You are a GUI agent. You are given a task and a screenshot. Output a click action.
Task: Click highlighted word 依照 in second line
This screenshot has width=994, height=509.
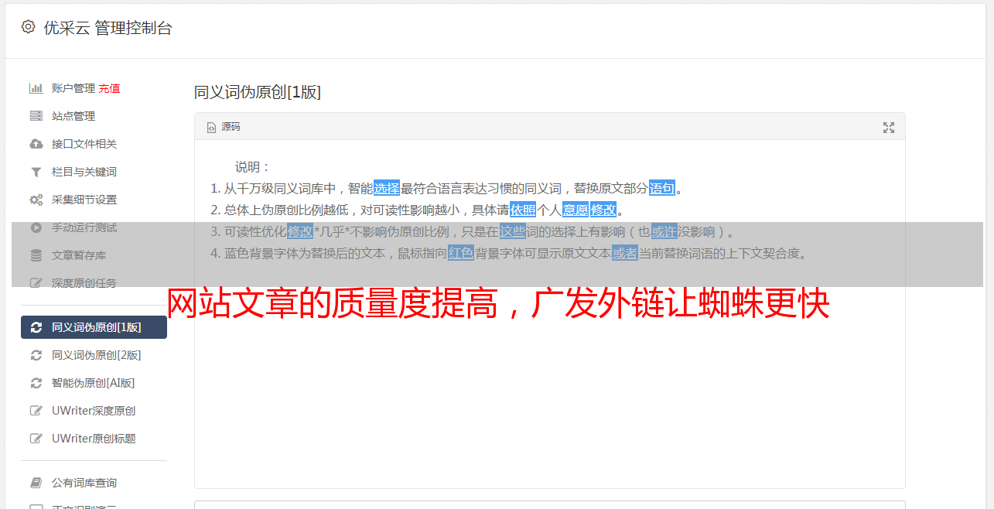click(x=523, y=210)
